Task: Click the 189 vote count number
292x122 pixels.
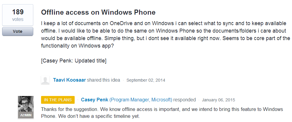Action: [18, 12]
